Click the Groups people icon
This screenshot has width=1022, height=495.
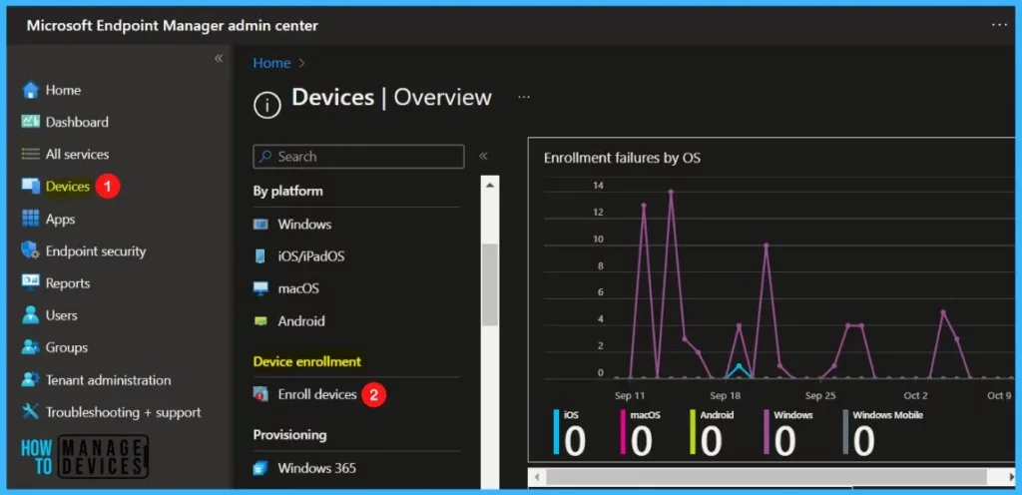31,348
